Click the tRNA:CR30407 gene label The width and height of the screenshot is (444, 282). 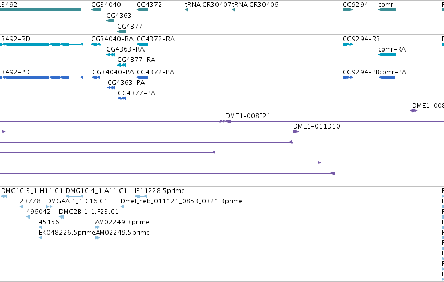[208, 5]
